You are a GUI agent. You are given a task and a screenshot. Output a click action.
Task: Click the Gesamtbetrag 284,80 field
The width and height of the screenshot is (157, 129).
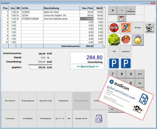38,62
